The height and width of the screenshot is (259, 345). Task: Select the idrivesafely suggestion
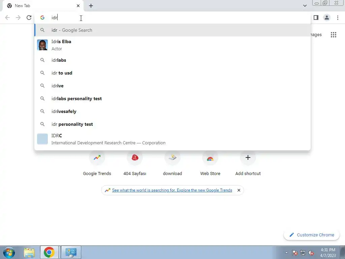tap(172, 111)
